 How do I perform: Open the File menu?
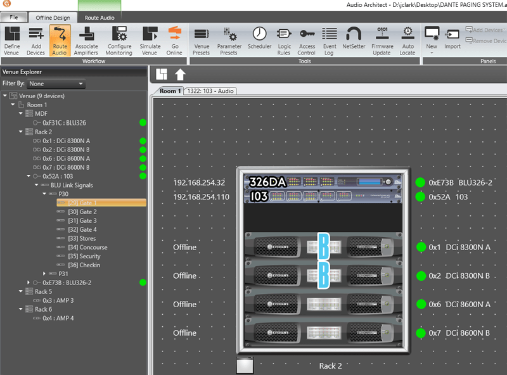14,17
